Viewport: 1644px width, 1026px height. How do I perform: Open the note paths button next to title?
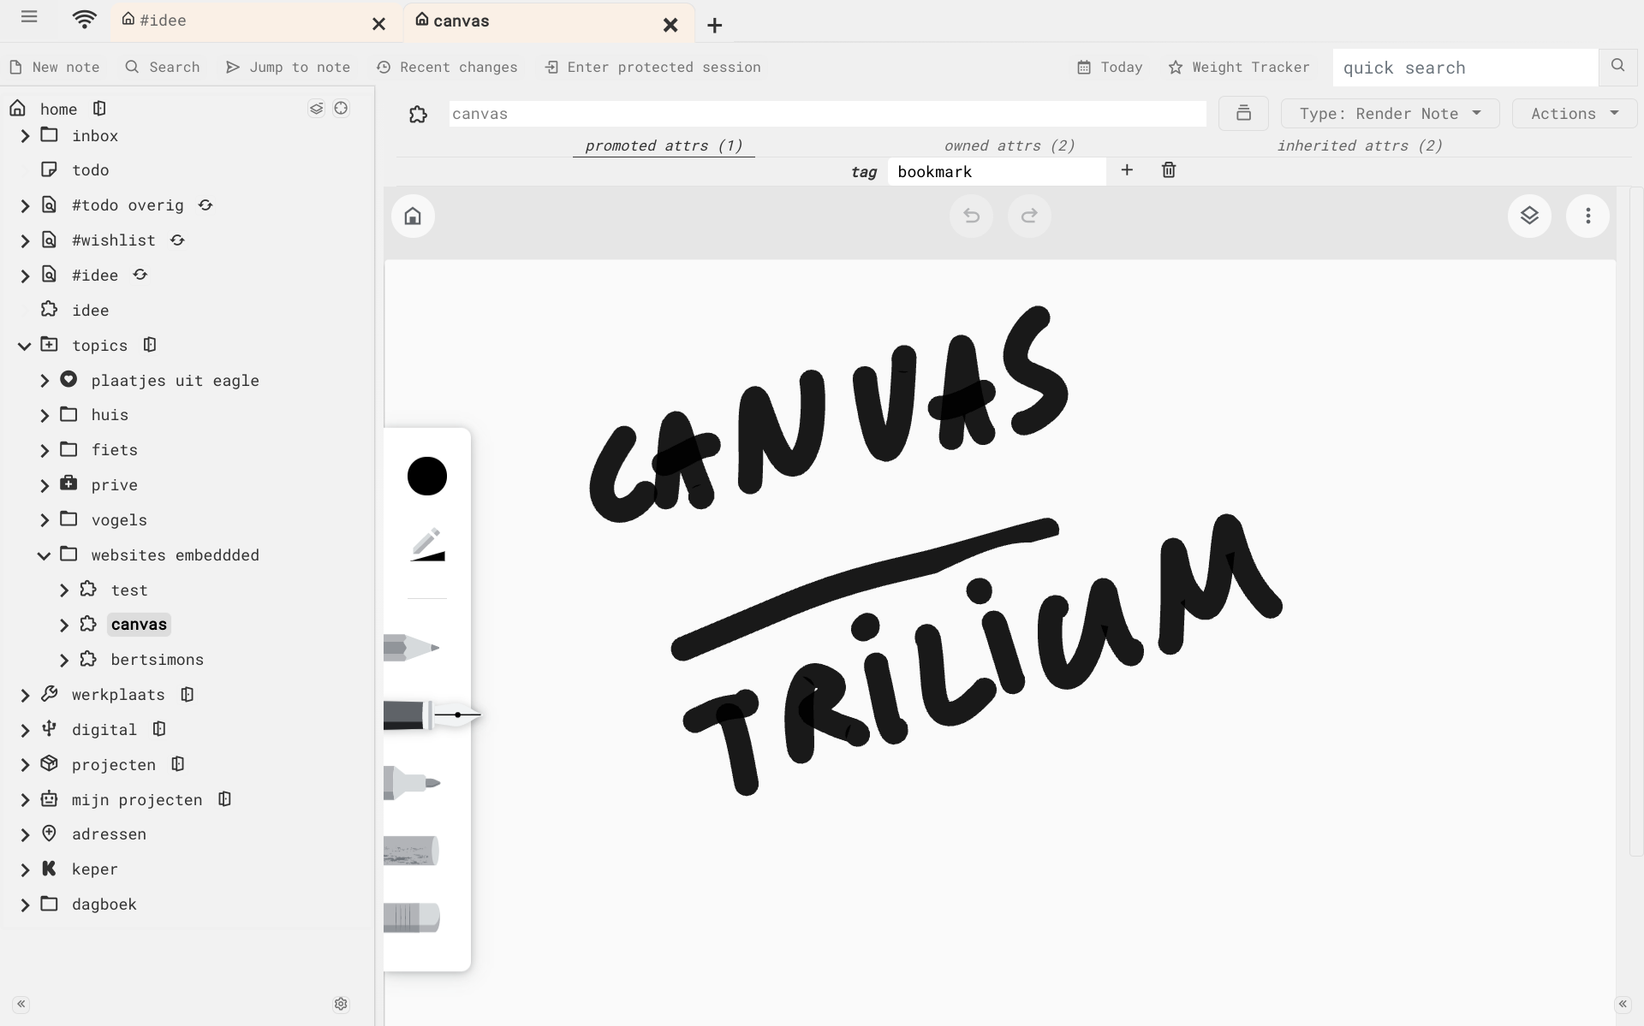click(1243, 113)
